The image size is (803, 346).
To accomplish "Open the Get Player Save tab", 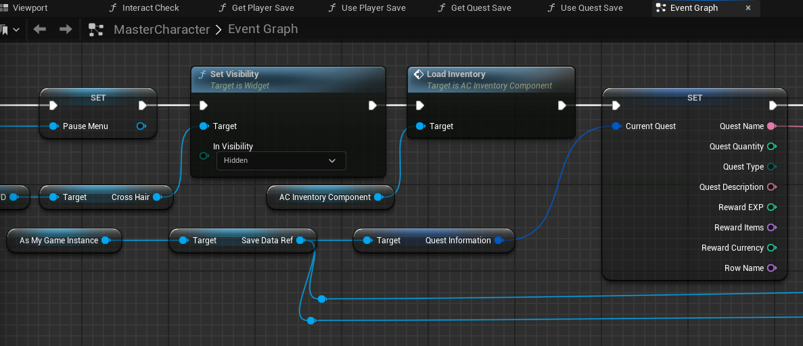I will [x=256, y=7].
